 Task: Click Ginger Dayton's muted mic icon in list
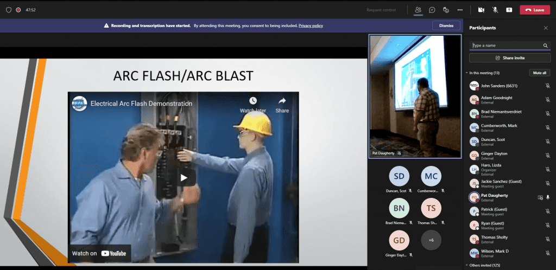point(547,156)
